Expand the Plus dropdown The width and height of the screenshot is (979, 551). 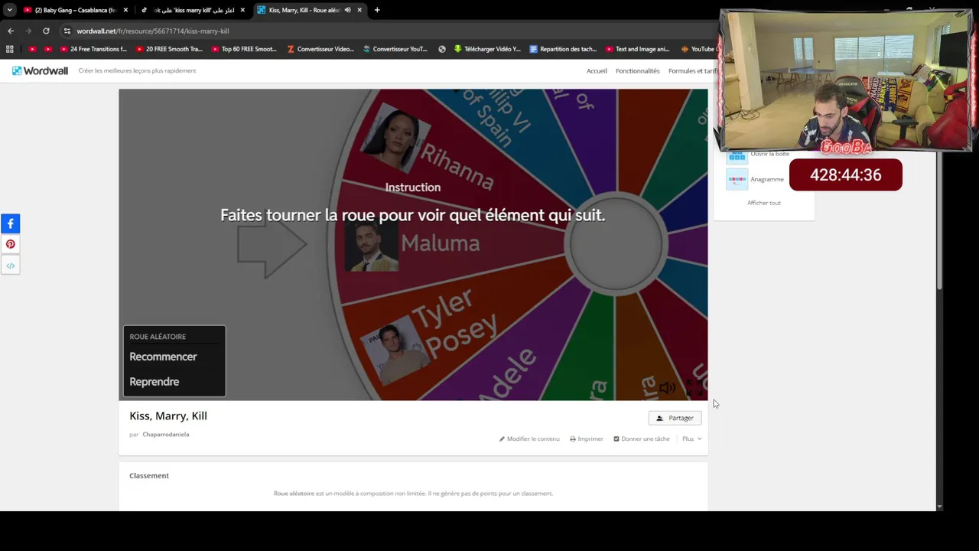tap(691, 439)
